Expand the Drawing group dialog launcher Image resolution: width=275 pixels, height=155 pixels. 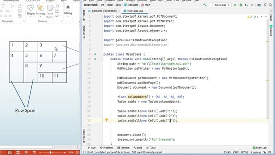pyautogui.click(x=61, y=21)
